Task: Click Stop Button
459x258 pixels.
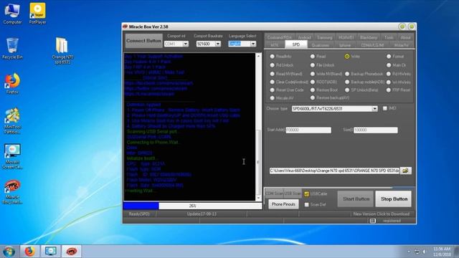Action: click(394, 199)
